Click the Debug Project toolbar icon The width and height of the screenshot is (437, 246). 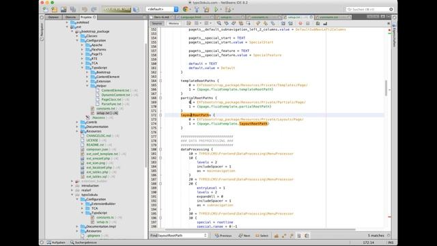(228, 10)
